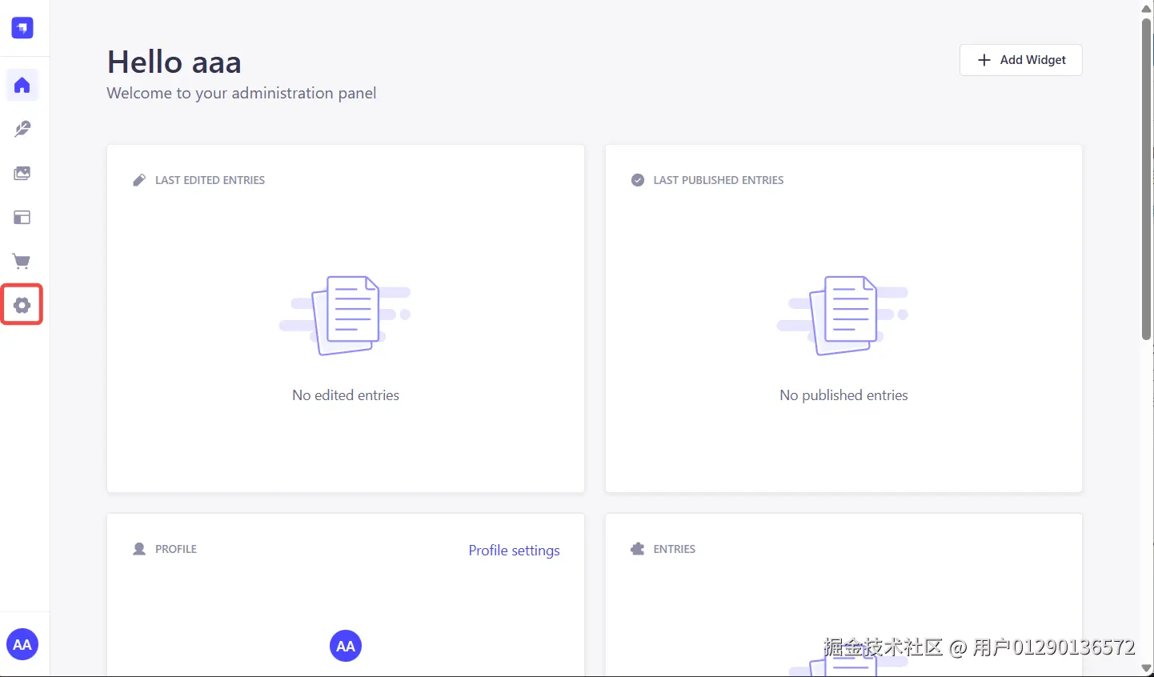
Task: Click the pencil icon beside Last Edited Entries
Action: pyautogui.click(x=139, y=180)
